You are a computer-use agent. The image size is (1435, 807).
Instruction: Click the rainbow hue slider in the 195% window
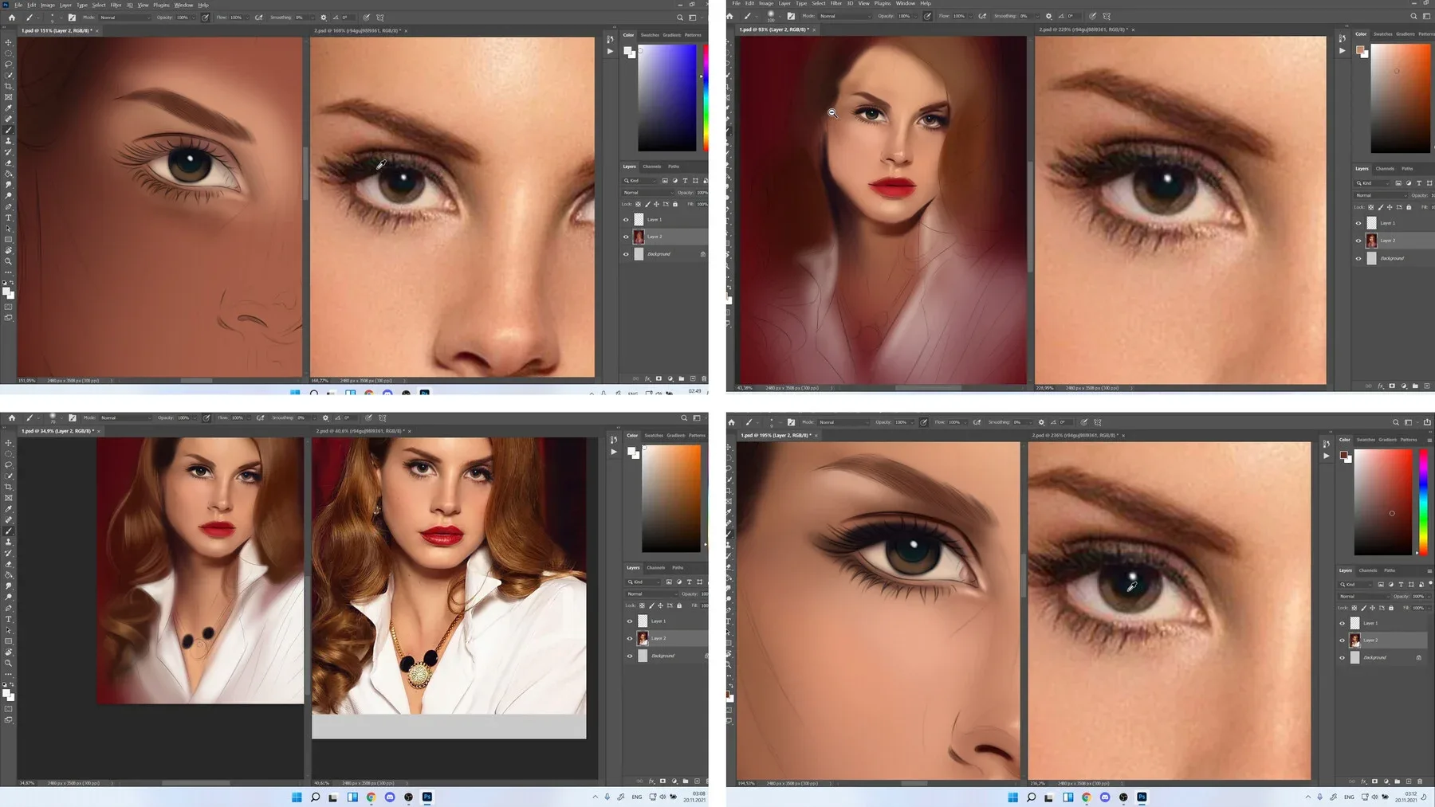(1423, 502)
